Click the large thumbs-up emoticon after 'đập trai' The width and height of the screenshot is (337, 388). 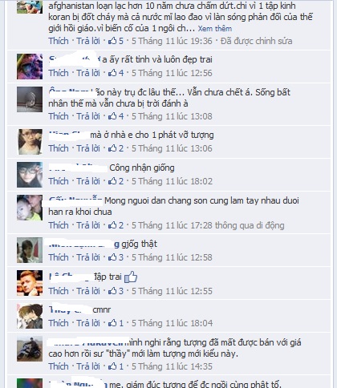point(131,277)
